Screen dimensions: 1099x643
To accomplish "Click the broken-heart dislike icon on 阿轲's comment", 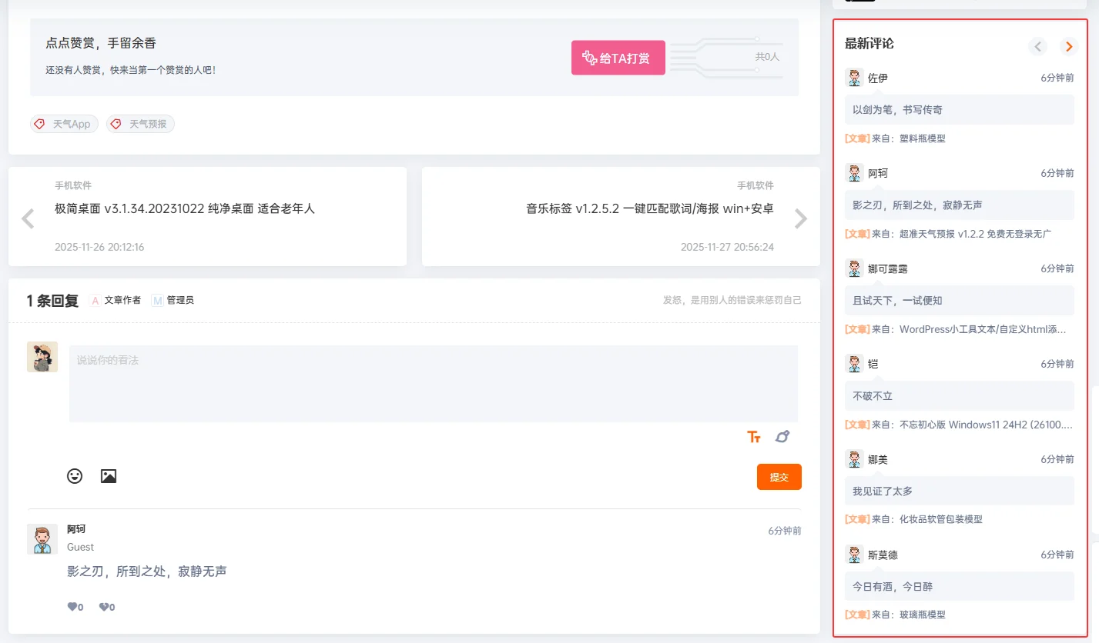I will [x=106, y=607].
